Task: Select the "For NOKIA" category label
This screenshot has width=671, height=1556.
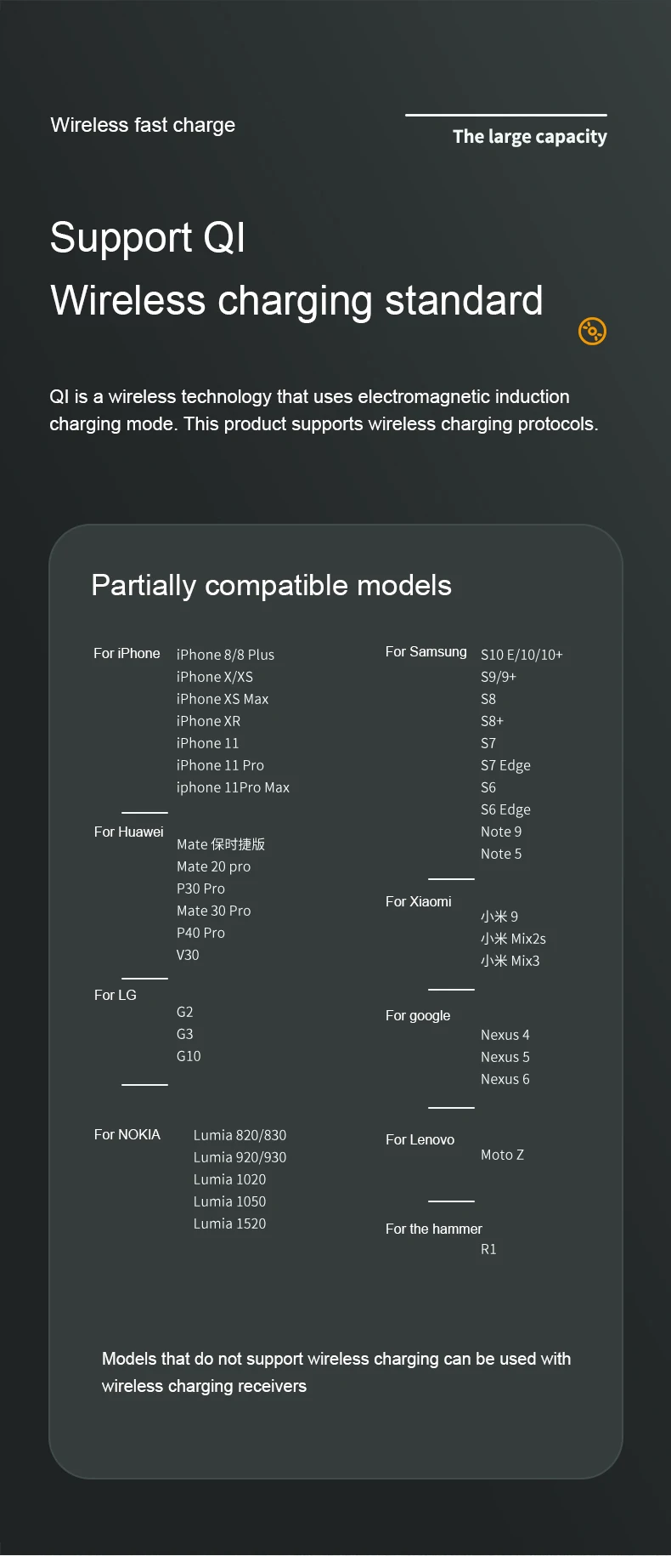Action: point(127,1134)
